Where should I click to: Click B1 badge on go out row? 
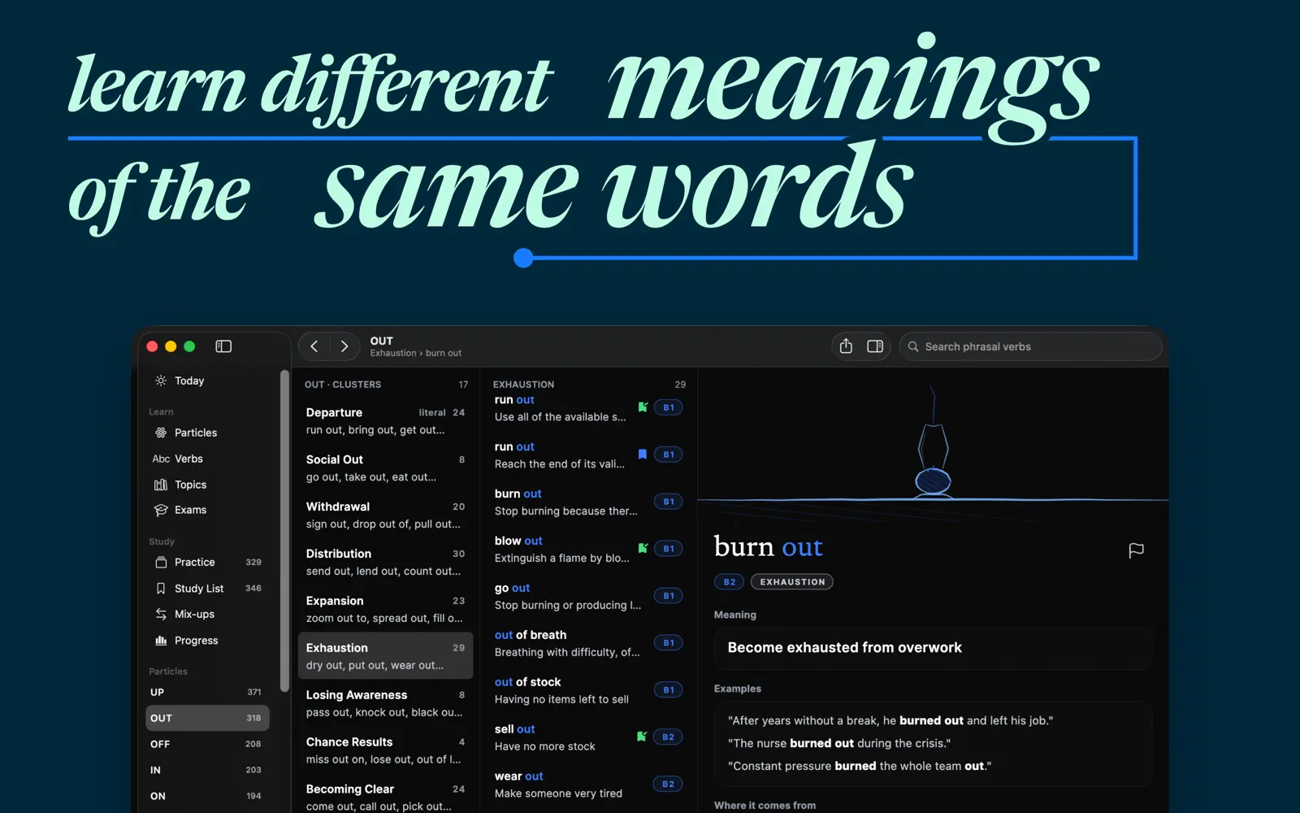669,596
